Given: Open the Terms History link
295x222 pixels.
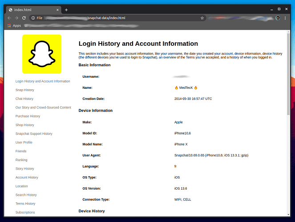Looking at the screenshot, I should click(x=25, y=204).
